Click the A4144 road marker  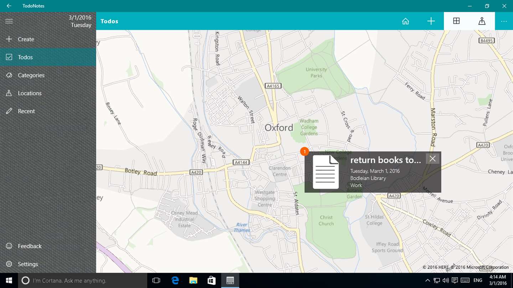click(240, 162)
